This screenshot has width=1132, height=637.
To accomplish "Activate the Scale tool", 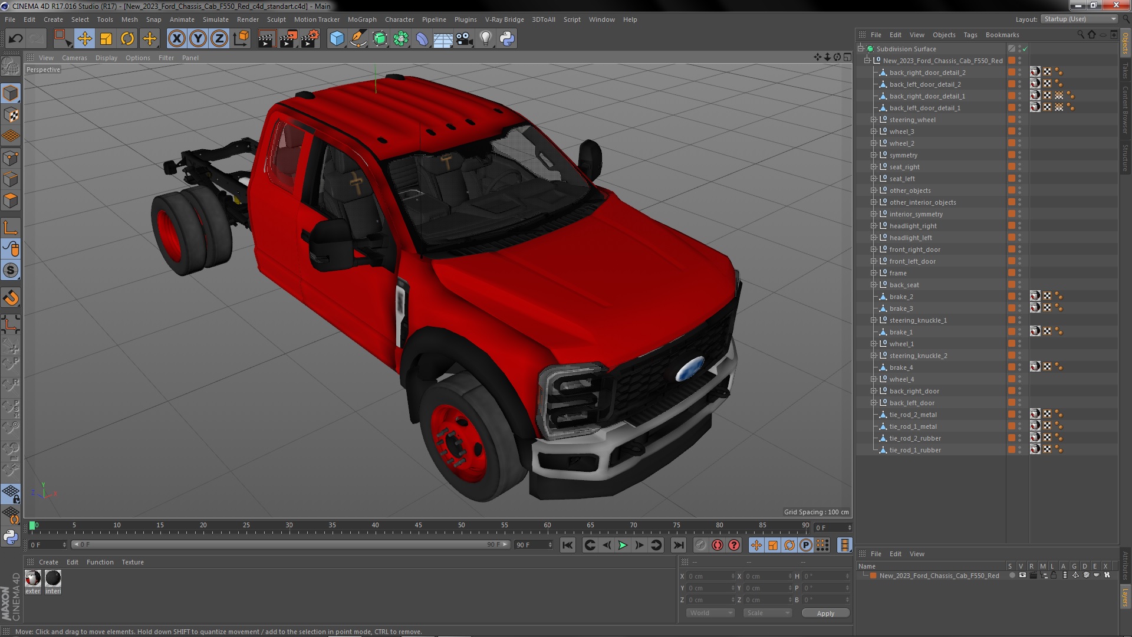I will pos(106,39).
